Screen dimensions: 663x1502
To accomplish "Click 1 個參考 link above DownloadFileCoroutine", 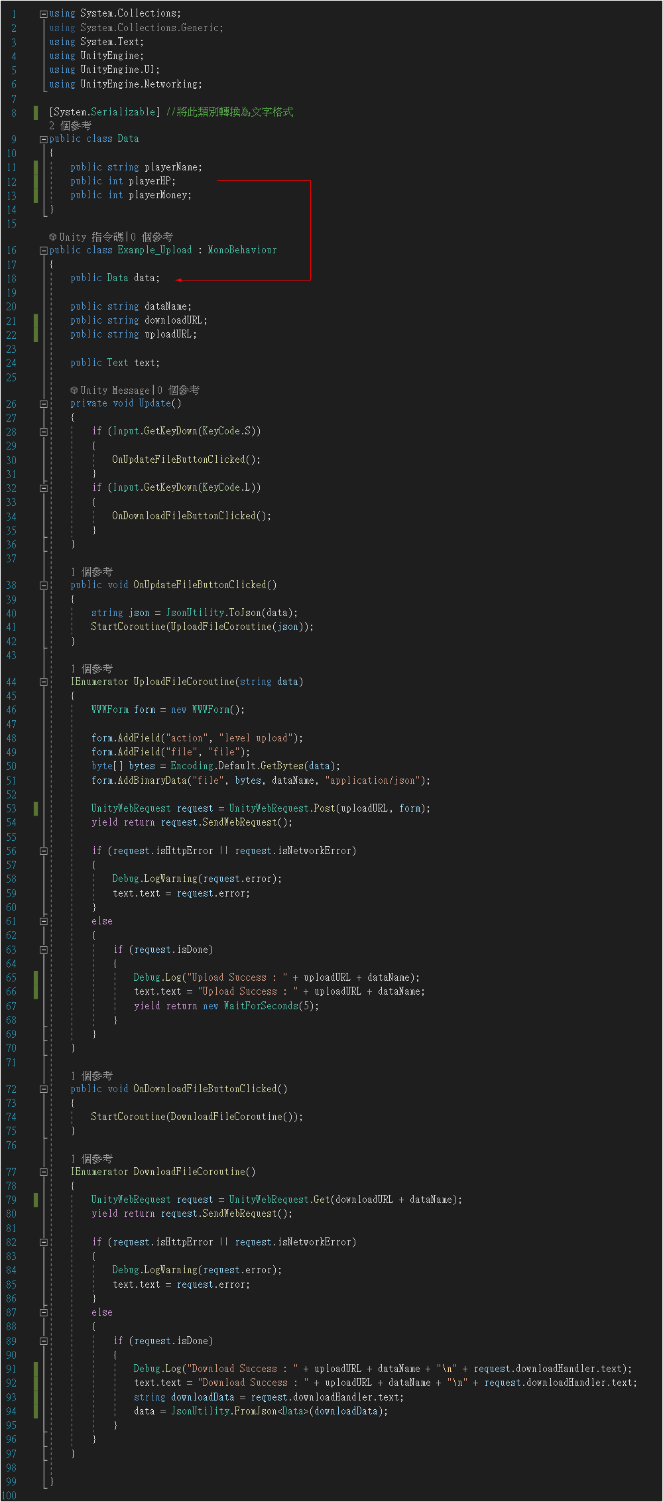I will [91, 1158].
